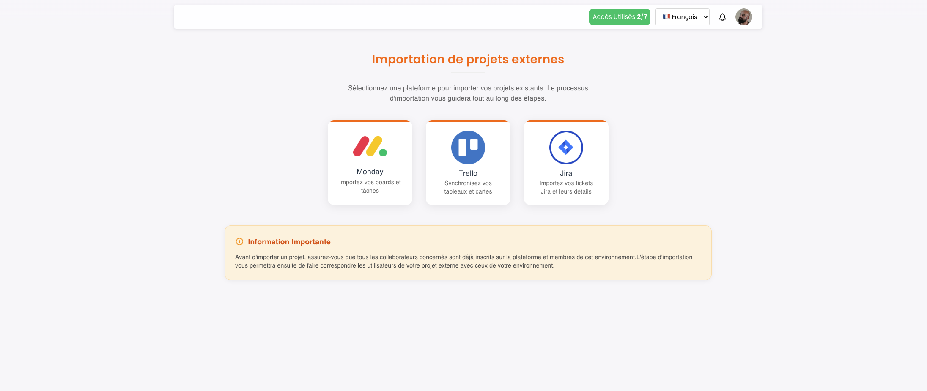Screen dimensions: 927x391
Task: Click the Jira logo icon
Action: click(566, 148)
